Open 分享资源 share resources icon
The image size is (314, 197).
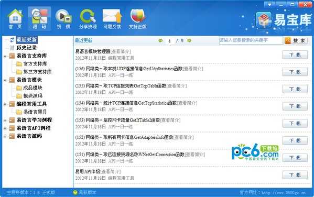[x=88, y=19]
